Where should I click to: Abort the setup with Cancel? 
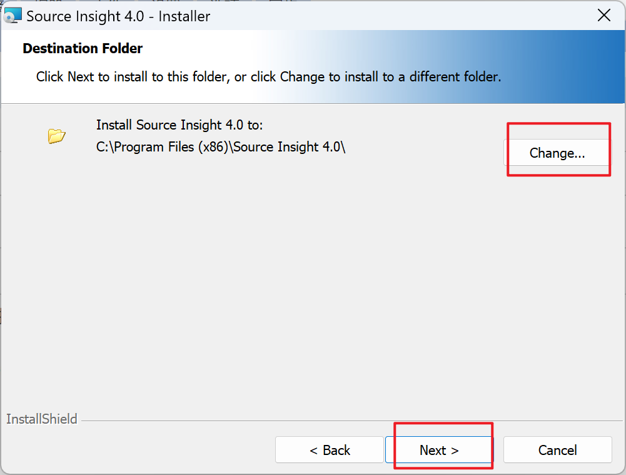(x=557, y=450)
